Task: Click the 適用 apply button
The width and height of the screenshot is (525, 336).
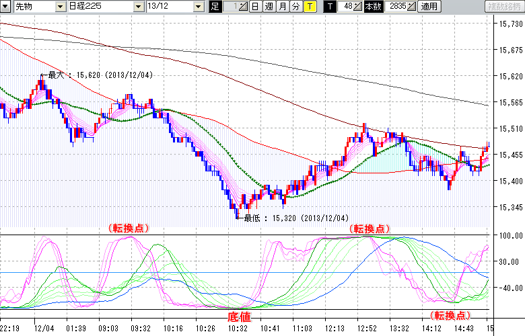Action: 428,6
